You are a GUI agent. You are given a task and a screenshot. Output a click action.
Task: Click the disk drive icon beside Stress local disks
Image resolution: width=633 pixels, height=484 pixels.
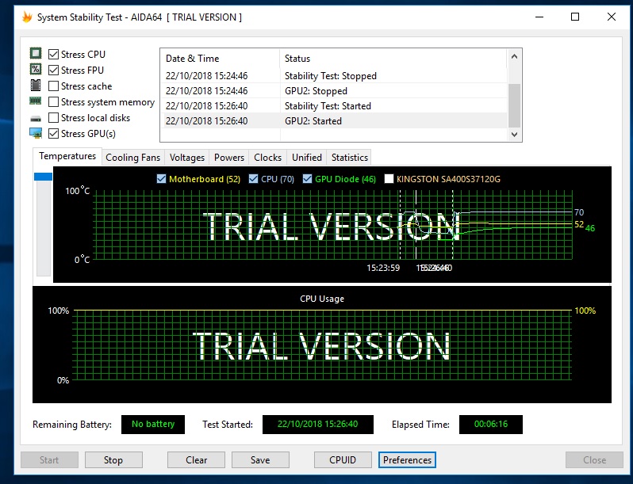pyautogui.click(x=36, y=119)
